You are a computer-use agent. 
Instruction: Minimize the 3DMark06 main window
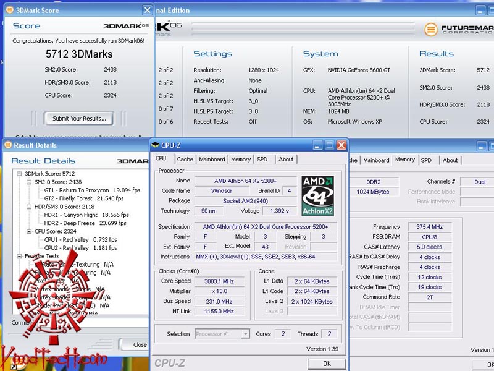click(480, 11)
